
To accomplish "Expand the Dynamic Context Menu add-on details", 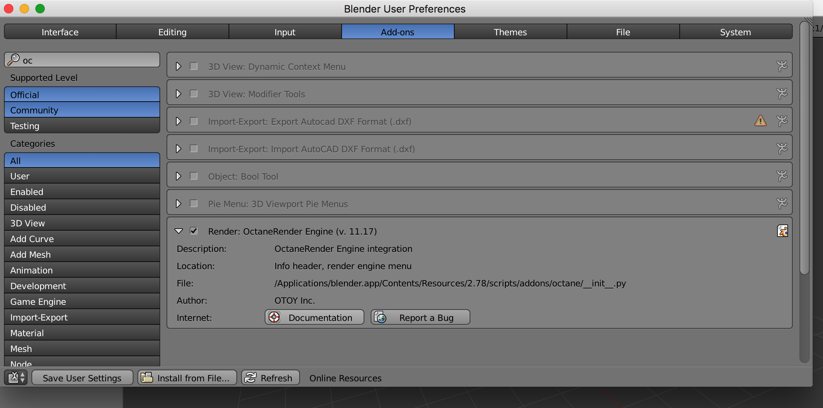I will click(179, 66).
